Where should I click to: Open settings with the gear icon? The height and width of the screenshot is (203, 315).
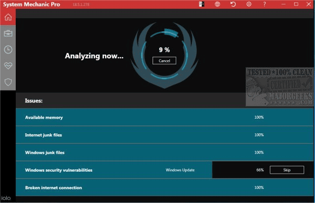tap(249, 4)
